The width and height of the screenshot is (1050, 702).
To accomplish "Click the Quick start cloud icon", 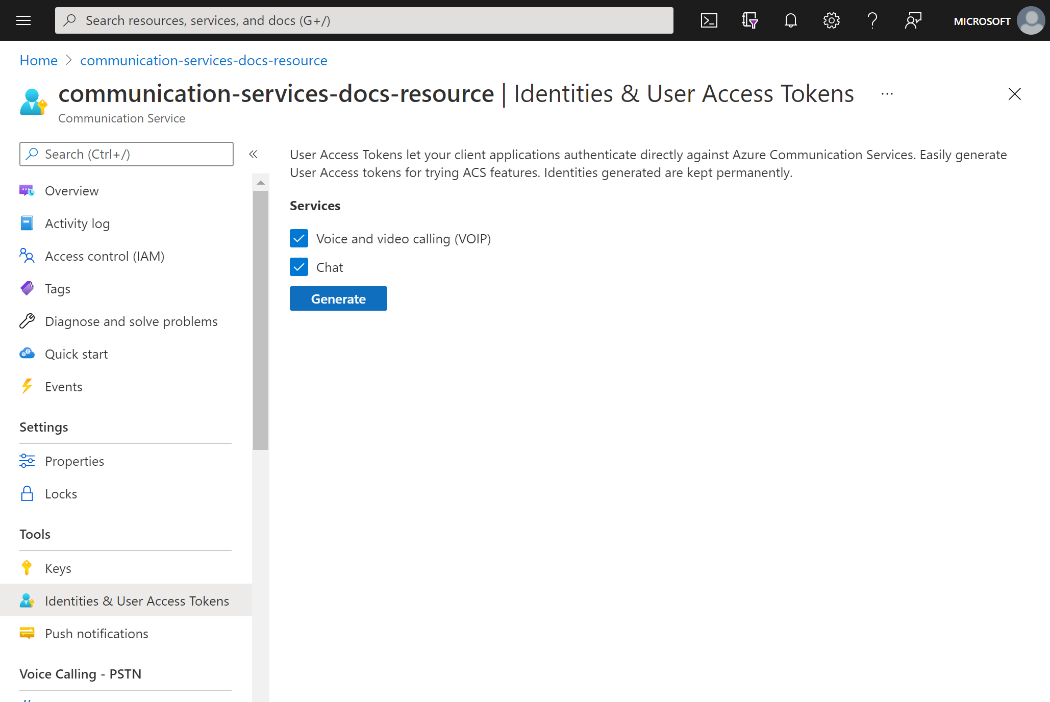I will click(x=27, y=354).
